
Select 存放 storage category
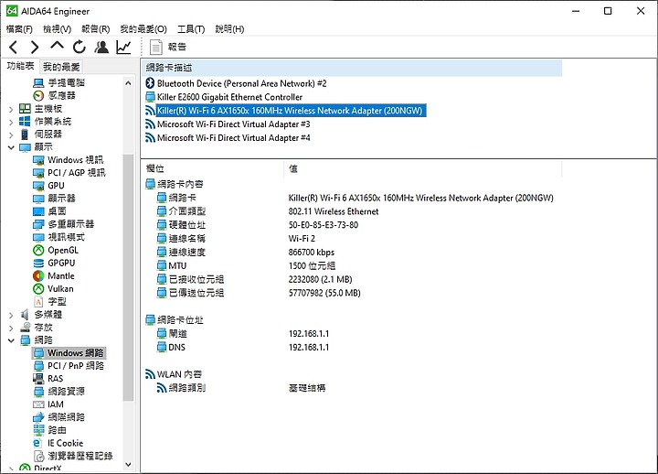click(x=43, y=328)
